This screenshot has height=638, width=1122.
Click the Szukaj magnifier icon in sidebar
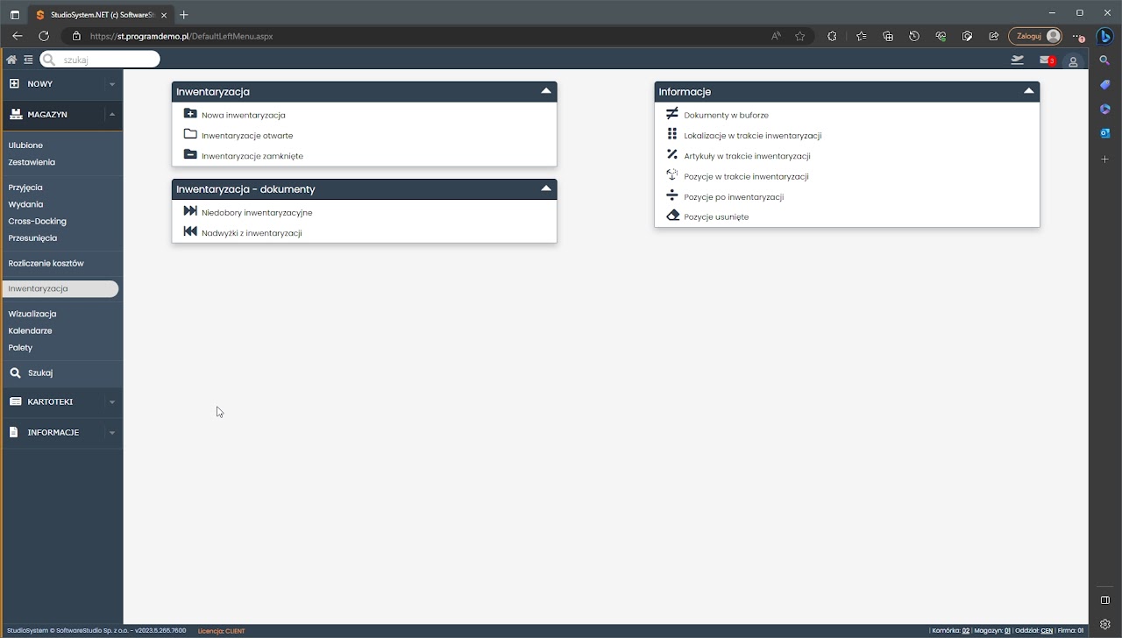[x=16, y=372]
